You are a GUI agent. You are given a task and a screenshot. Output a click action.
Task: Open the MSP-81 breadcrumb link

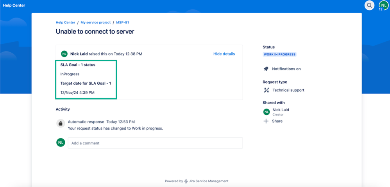123,22
